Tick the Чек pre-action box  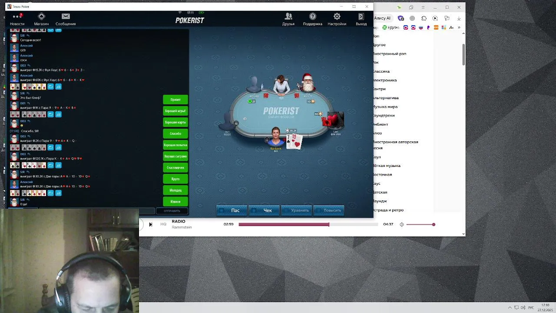[254, 210]
